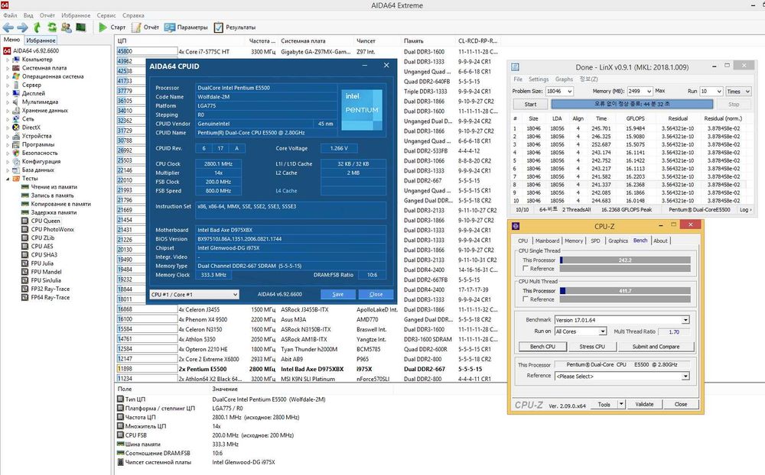The height and width of the screenshot is (475, 765).
Task: Click the green up-level arrow icon
Action: (x=37, y=27)
